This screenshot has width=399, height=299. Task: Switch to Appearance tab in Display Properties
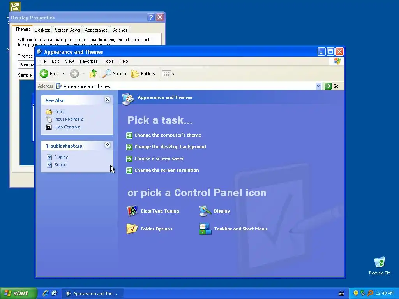coord(96,30)
